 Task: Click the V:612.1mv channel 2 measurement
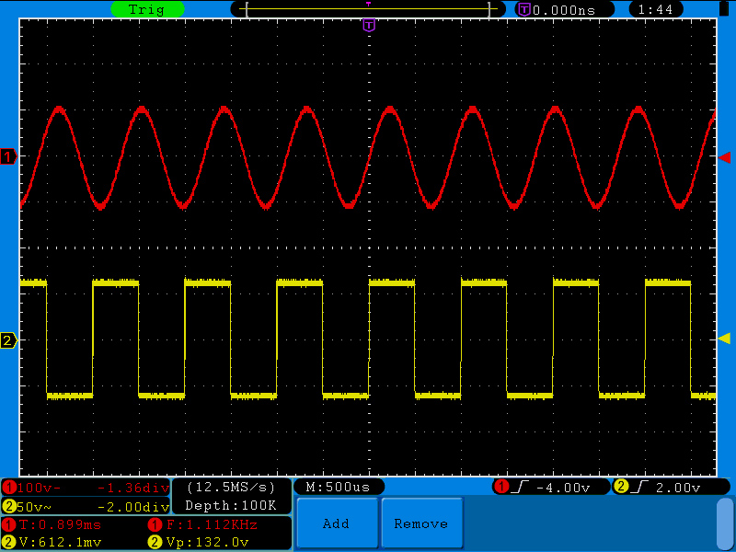[x=60, y=542]
